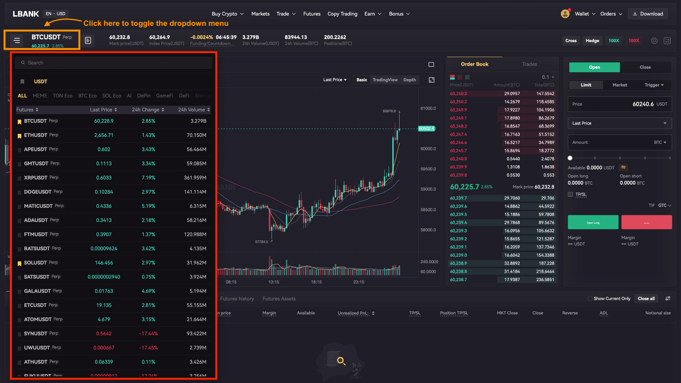Image resolution: width=681 pixels, height=383 pixels.
Task: Select the MEME category tab
Action: 40,96
